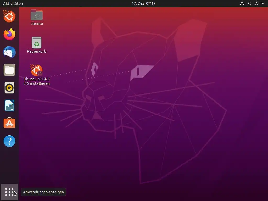The width and height of the screenshot is (268, 201).
Task: Open LibreOffice Writer from dock
Action: [x=9, y=106]
